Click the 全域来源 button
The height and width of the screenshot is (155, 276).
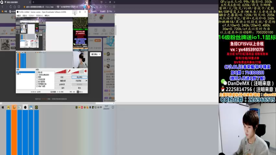click(x=63, y=84)
